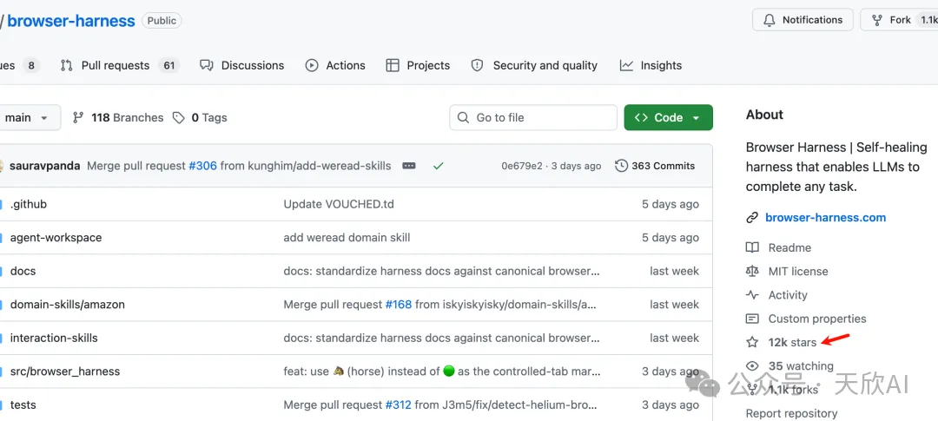Open the .github folder
938x421 pixels.
[x=28, y=204]
